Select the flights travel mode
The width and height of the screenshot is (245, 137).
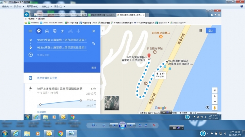(x=78, y=31)
